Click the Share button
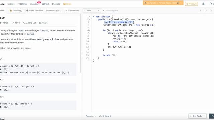This screenshot has width=214, height=120. click(43, 23)
